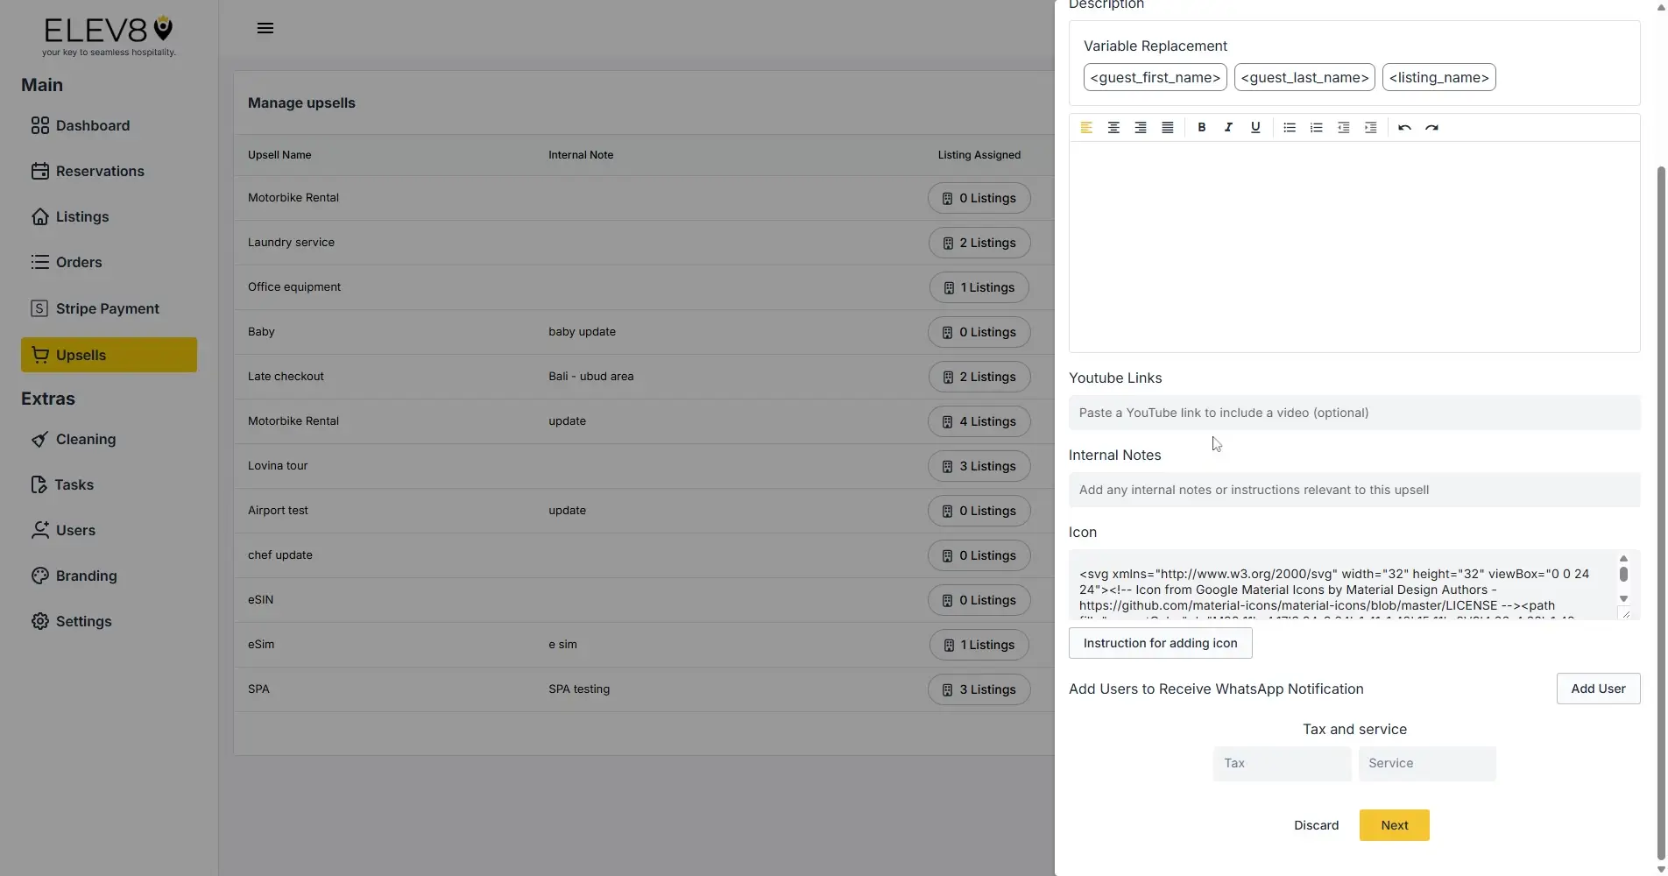This screenshot has width=1668, height=876.
Task: Click the Tax input field
Action: 1281,763
